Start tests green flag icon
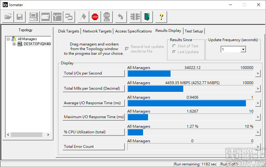The image size is (266, 167). click(x=83, y=17)
